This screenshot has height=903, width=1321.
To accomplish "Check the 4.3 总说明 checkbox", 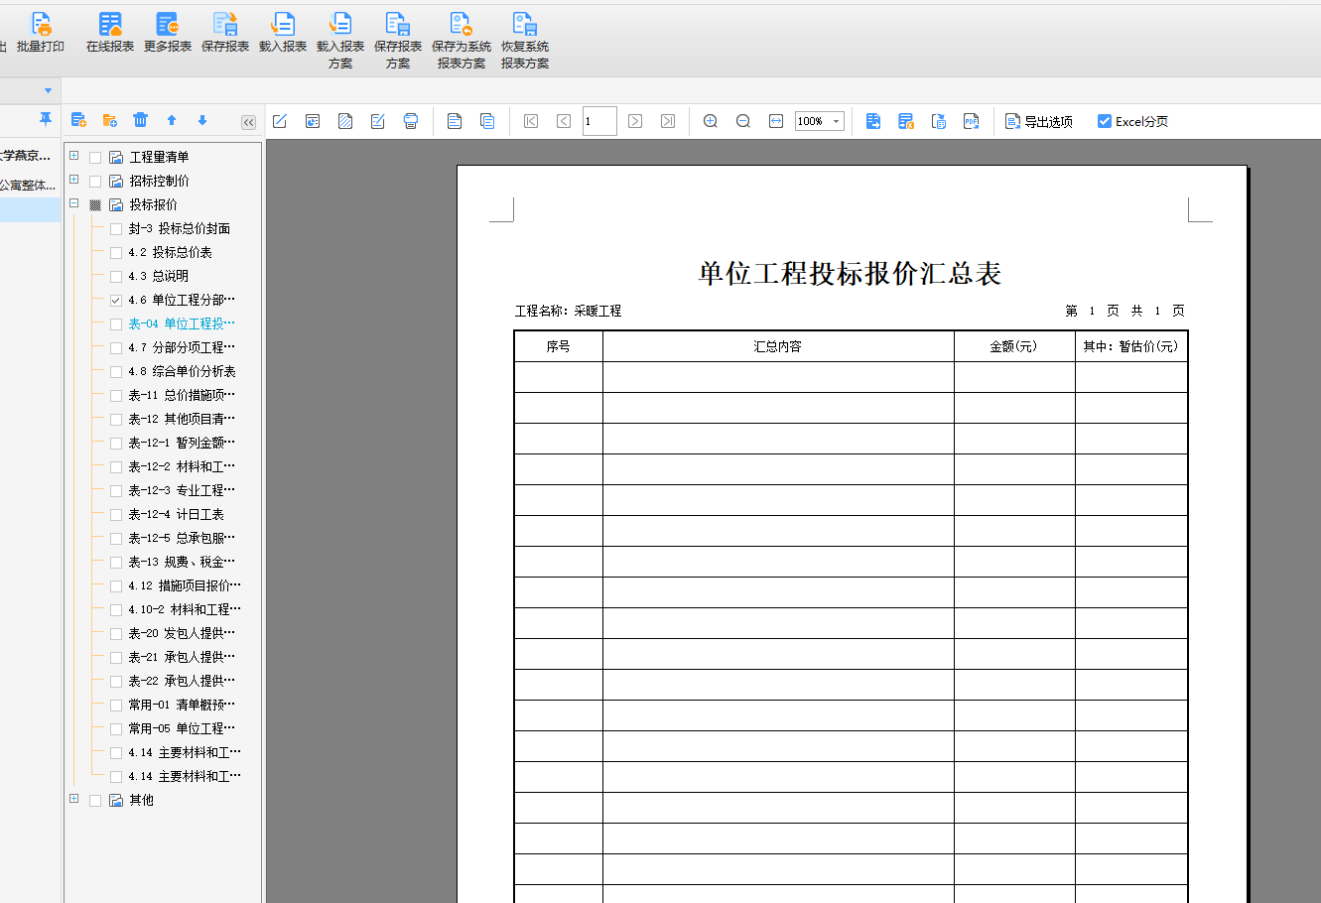I will 116,276.
